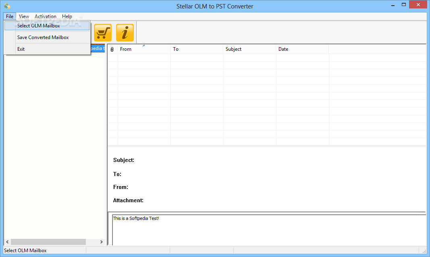
Task: Click the 'Subject:' label in preview pane
Action: pyautogui.click(x=124, y=160)
